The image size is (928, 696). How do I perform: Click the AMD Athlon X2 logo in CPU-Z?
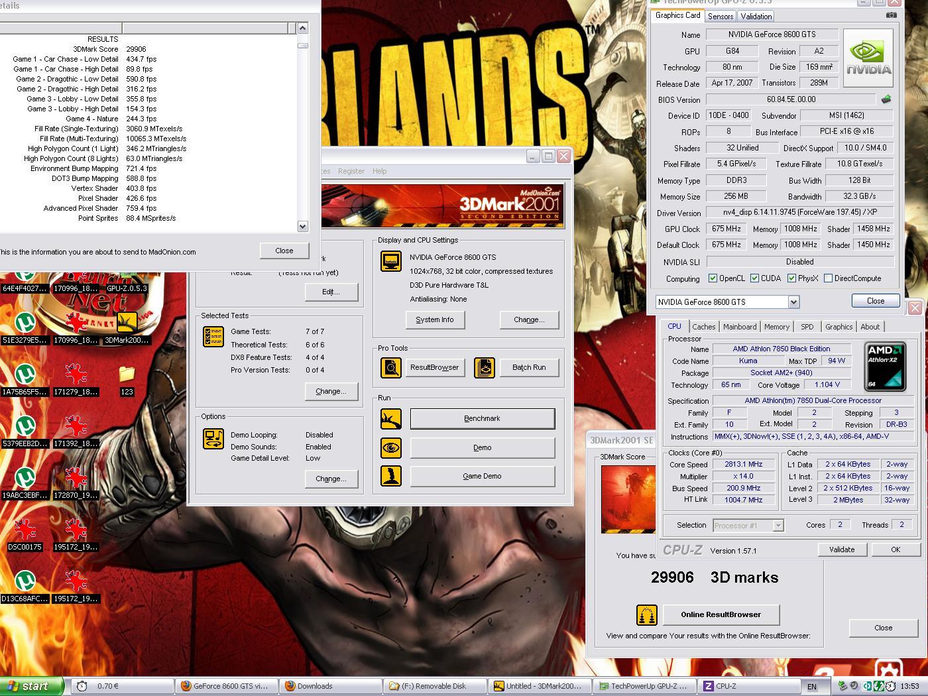coord(885,366)
